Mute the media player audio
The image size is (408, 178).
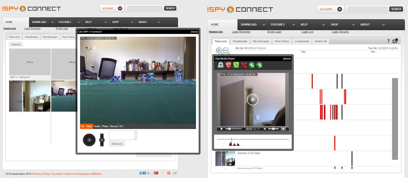pos(265,129)
